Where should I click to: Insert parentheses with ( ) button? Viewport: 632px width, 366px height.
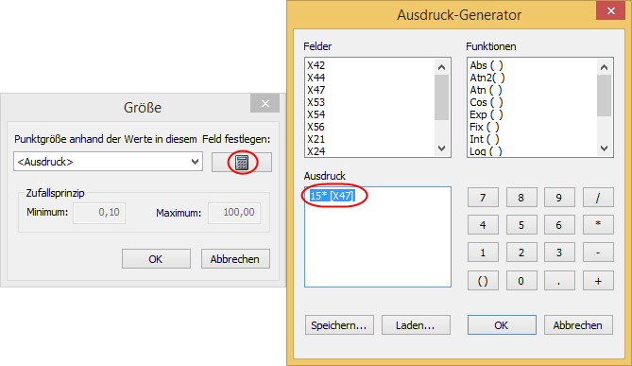(483, 281)
